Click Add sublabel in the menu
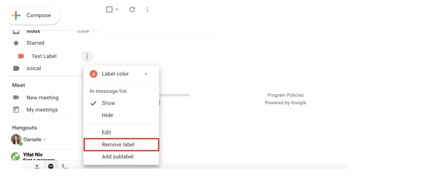423x176 pixels. [x=117, y=157]
